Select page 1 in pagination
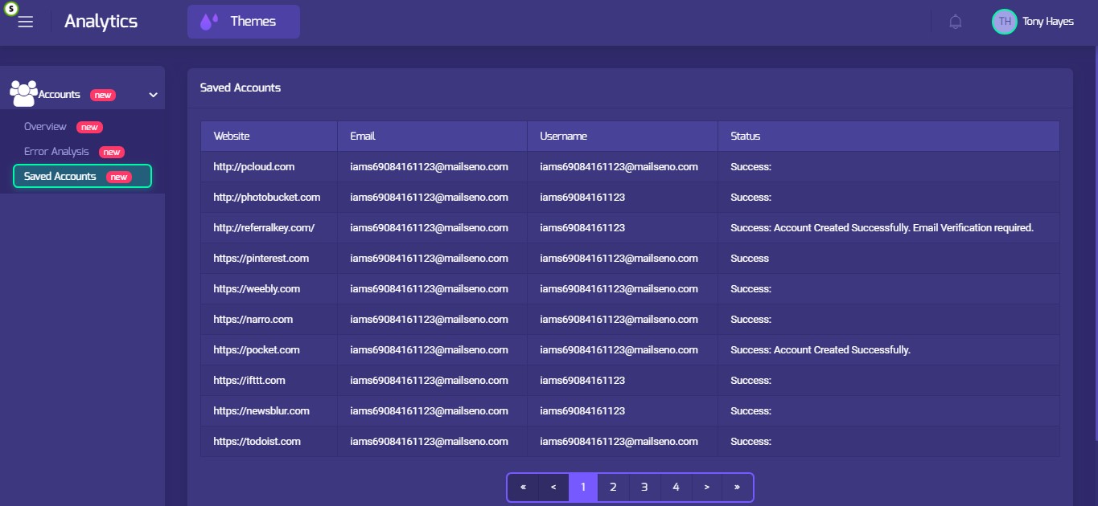This screenshot has width=1098, height=506. coord(583,488)
